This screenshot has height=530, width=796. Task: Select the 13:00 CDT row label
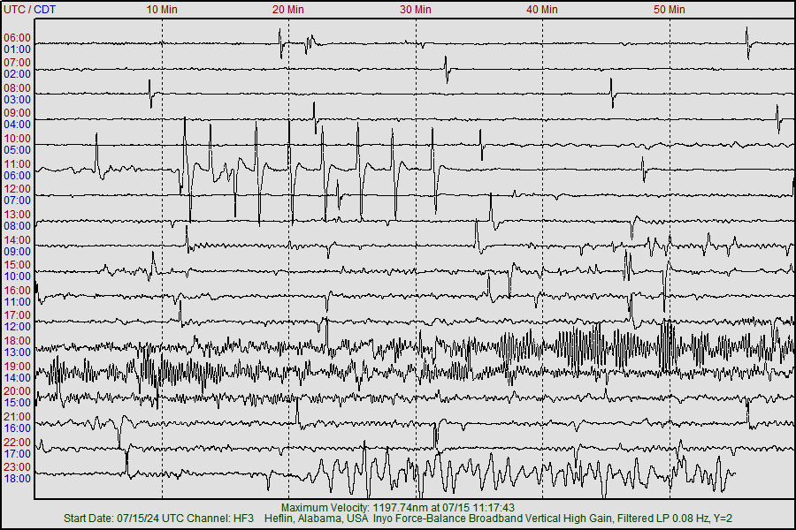[x=18, y=352]
